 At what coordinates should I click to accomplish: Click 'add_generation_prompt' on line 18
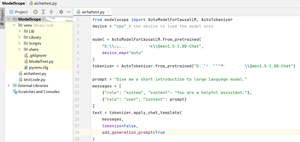[x=127, y=132]
